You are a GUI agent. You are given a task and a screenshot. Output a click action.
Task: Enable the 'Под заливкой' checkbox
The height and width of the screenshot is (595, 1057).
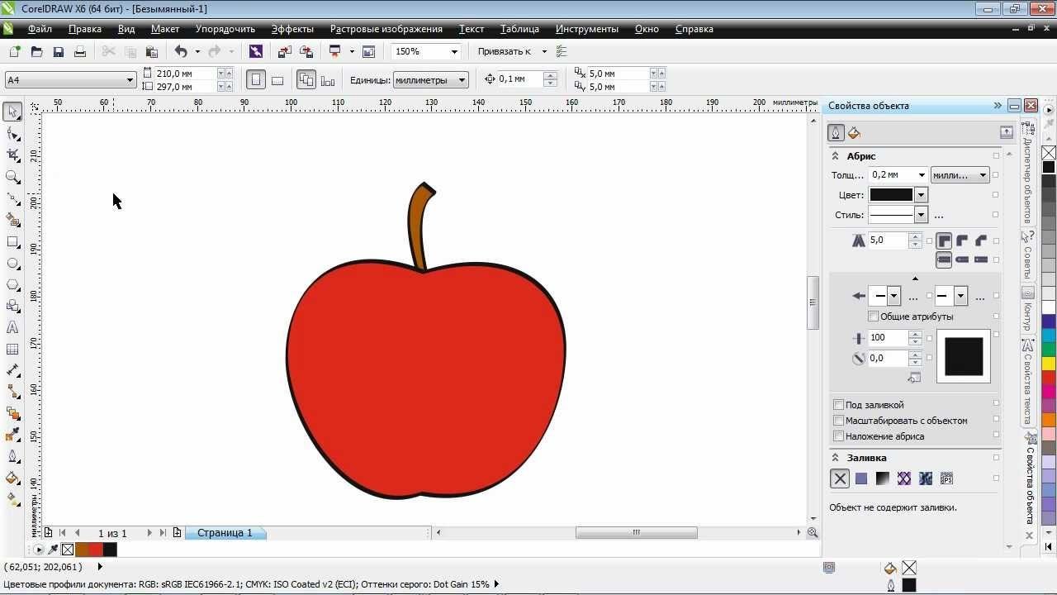[x=839, y=405]
